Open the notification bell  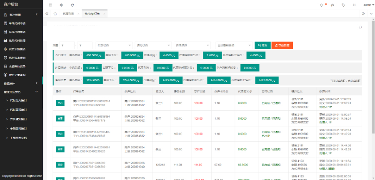tap(321, 5)
